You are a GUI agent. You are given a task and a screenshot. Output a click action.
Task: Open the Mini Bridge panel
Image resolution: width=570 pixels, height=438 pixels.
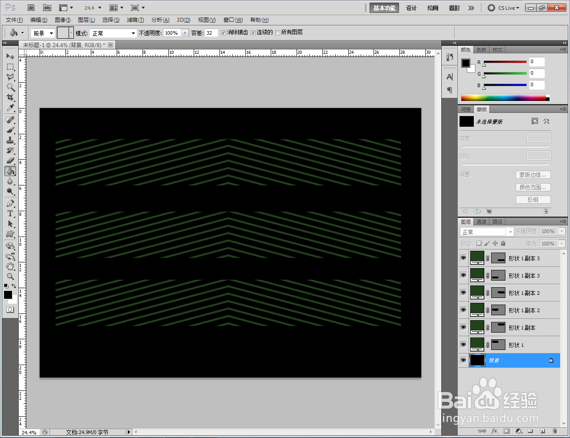47,8
